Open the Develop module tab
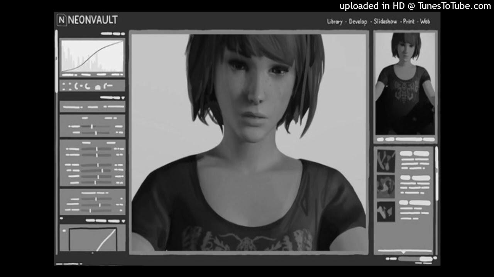 358,22
